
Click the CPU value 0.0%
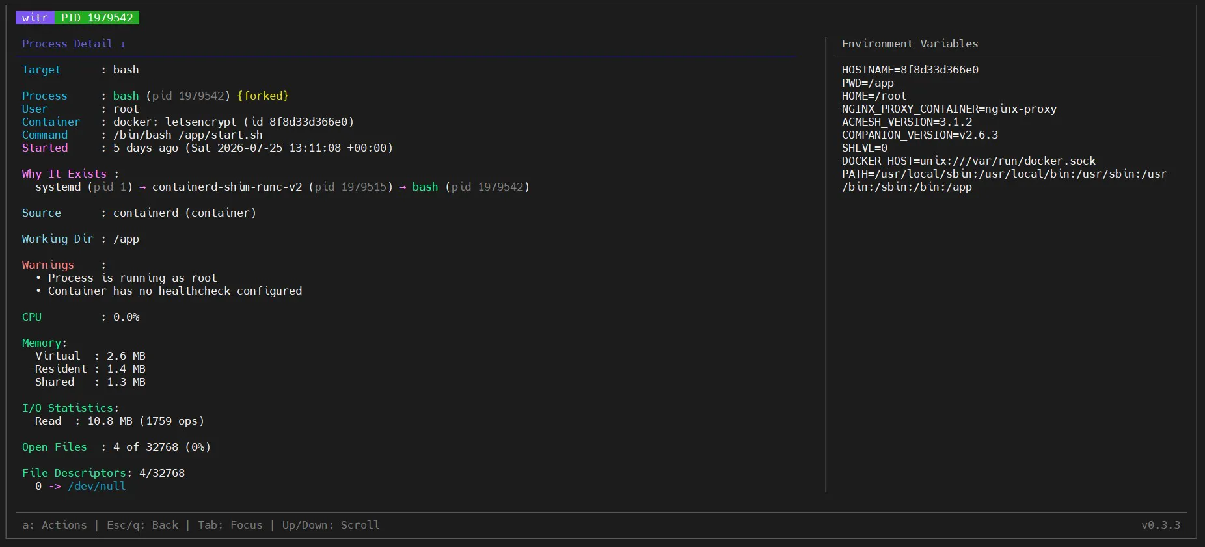[126, 317]
